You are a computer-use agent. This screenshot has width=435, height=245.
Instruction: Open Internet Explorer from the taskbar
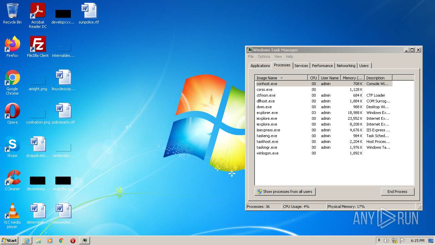click(x=27, y=241)
